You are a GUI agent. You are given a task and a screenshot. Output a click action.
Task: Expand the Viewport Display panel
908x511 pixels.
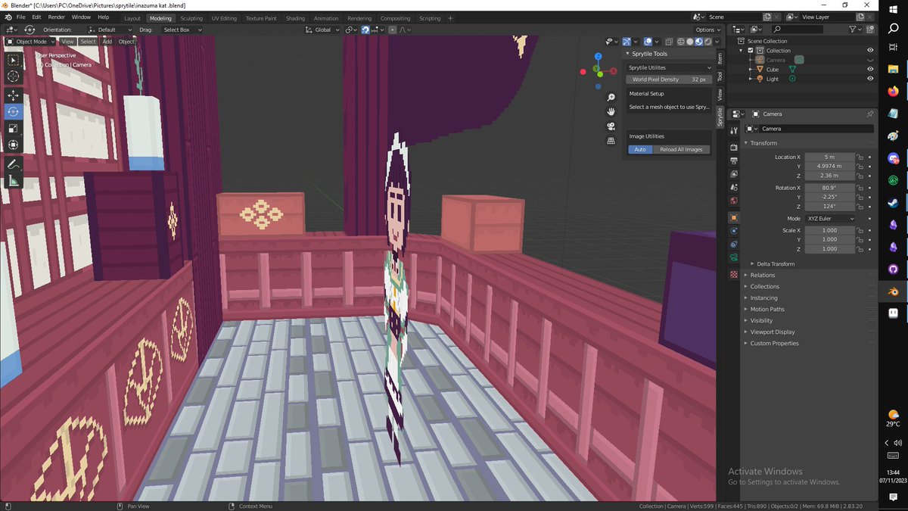(772, 332)
